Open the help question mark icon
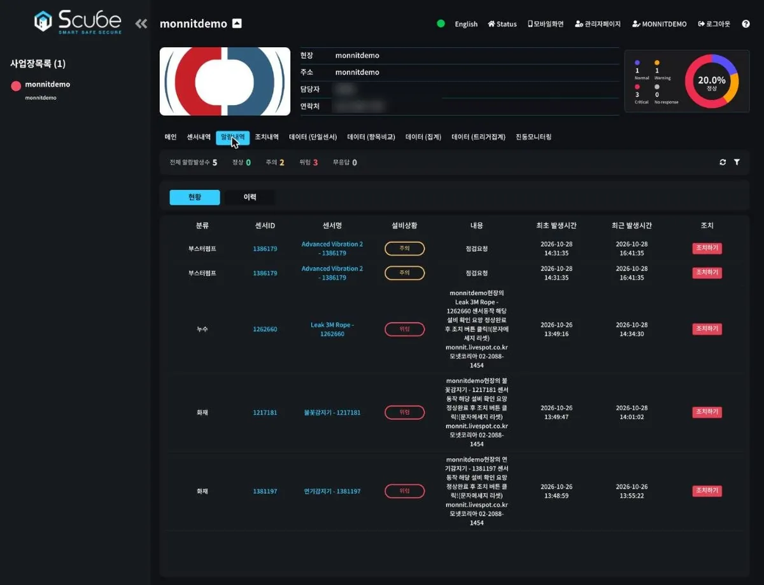 (745, 24)
